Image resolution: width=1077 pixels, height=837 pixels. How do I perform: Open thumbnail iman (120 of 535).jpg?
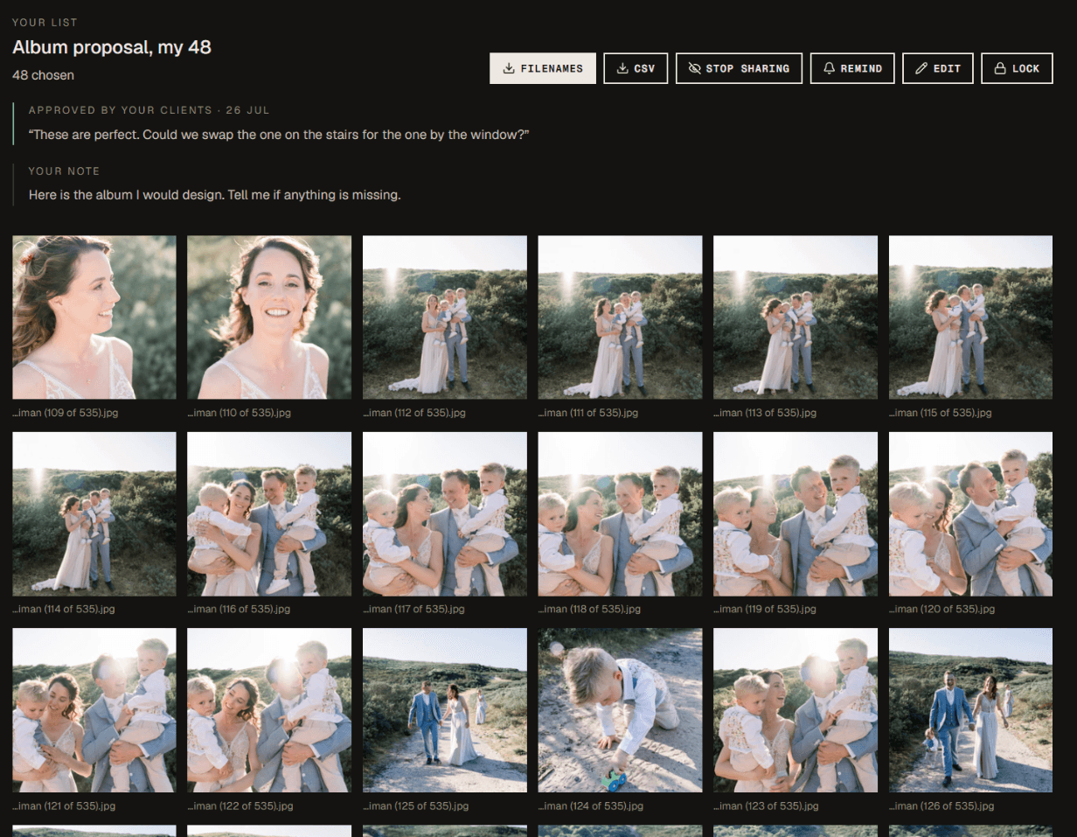pos(970,514)
